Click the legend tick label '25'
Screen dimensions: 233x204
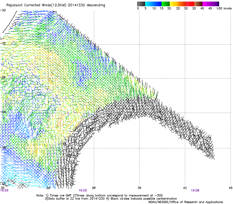coord(178,8)
